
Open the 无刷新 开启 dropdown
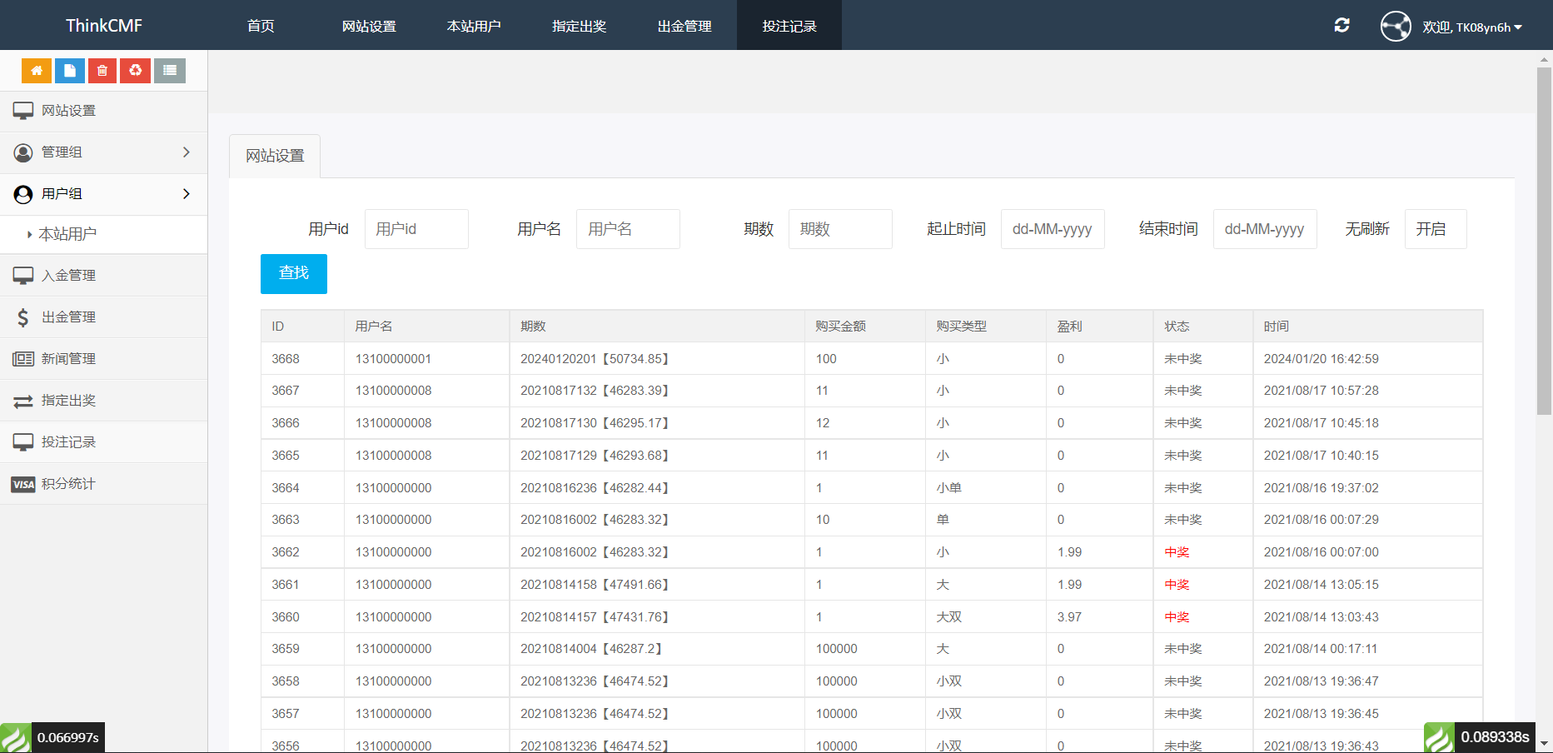1436,229
